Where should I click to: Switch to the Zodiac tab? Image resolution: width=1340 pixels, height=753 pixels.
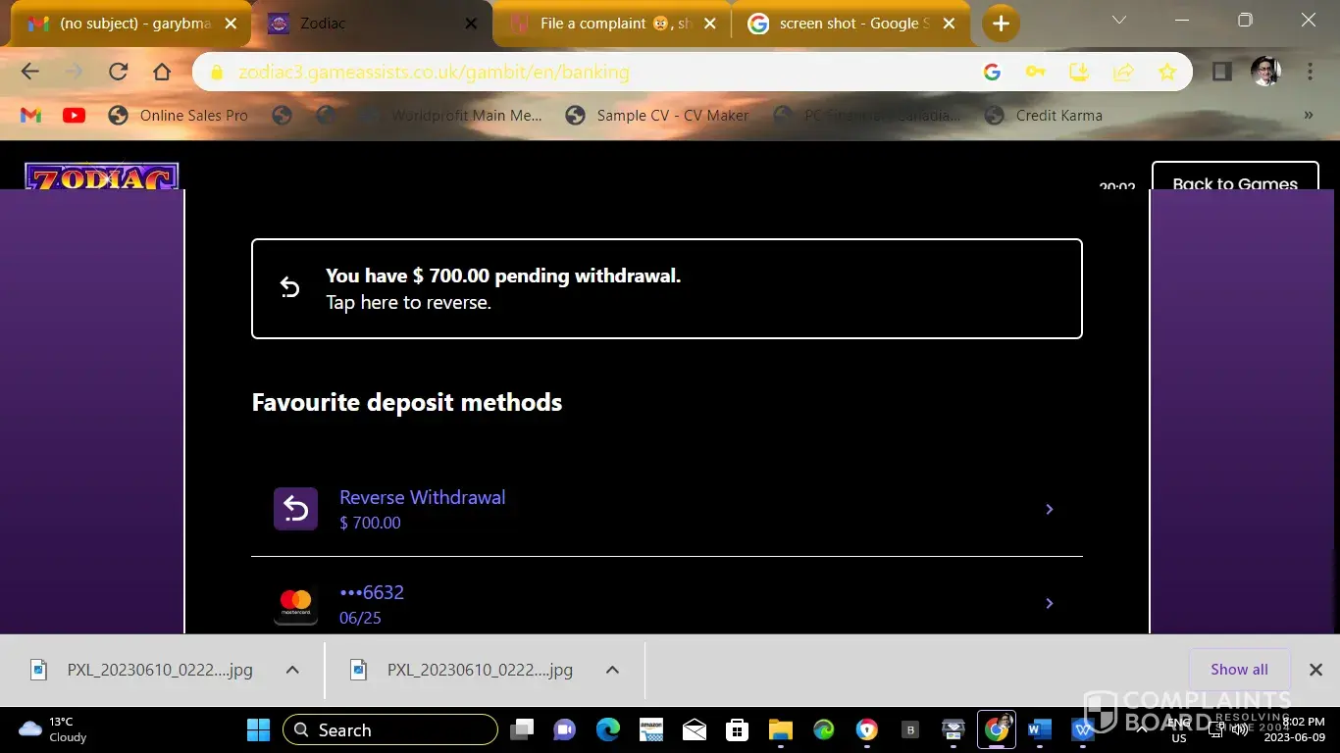pos(372,24)
